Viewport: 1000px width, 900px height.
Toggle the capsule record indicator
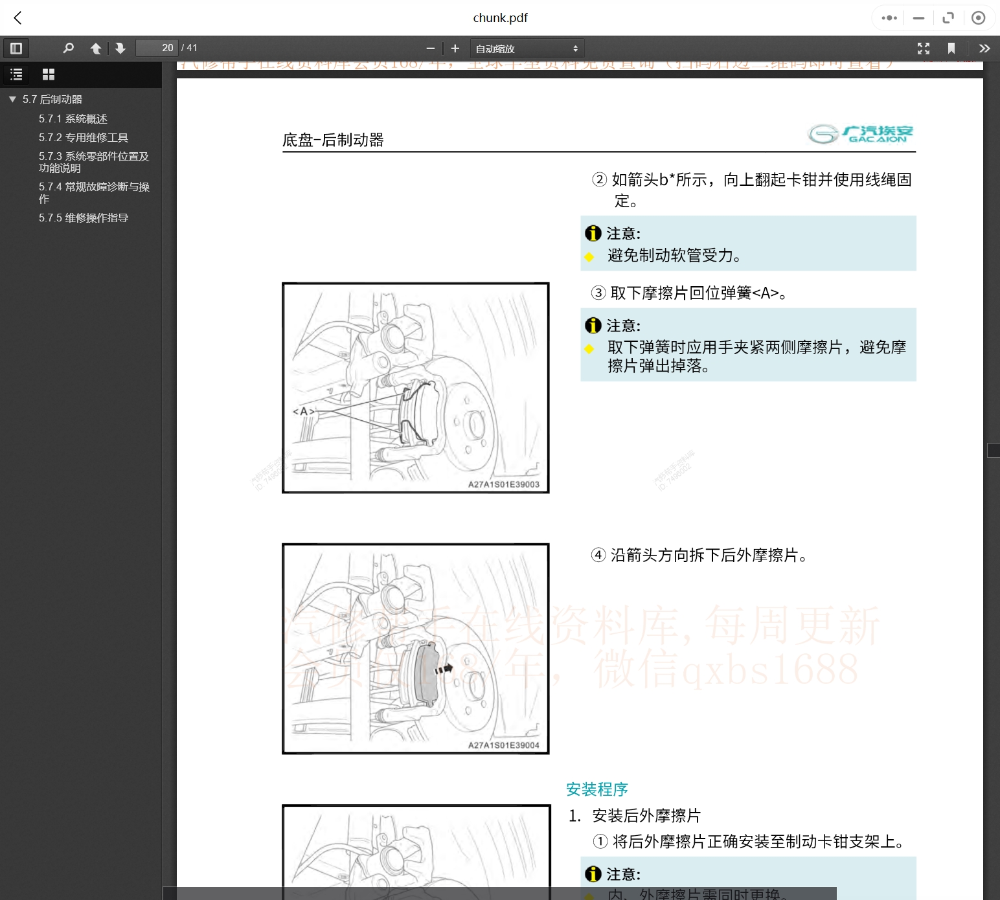point(979,18)
